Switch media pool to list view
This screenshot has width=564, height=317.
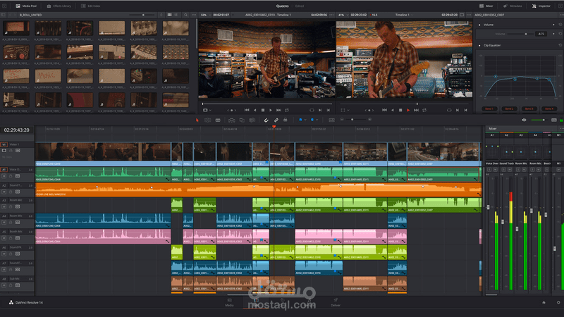click(x=176, y=15)
